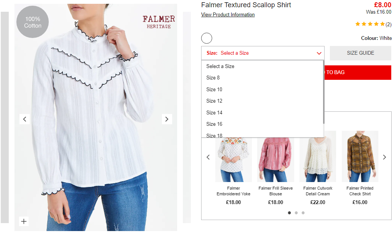Zoom the shirt image with plus icon
This screenshot has width=392, height=236.
[x=24, y=221]
